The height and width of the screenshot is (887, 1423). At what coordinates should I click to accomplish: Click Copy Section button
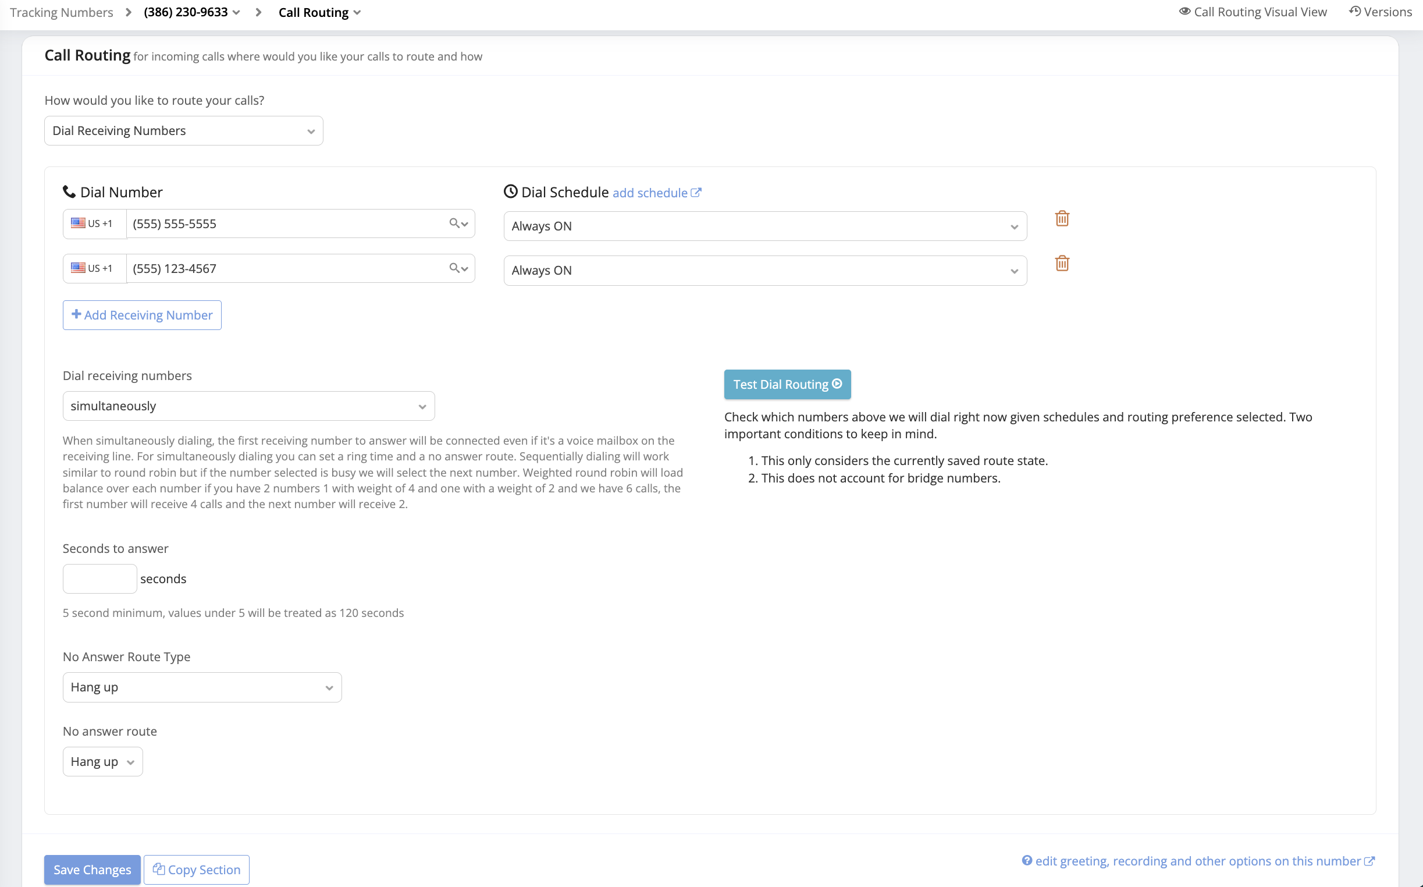[197, 870]
